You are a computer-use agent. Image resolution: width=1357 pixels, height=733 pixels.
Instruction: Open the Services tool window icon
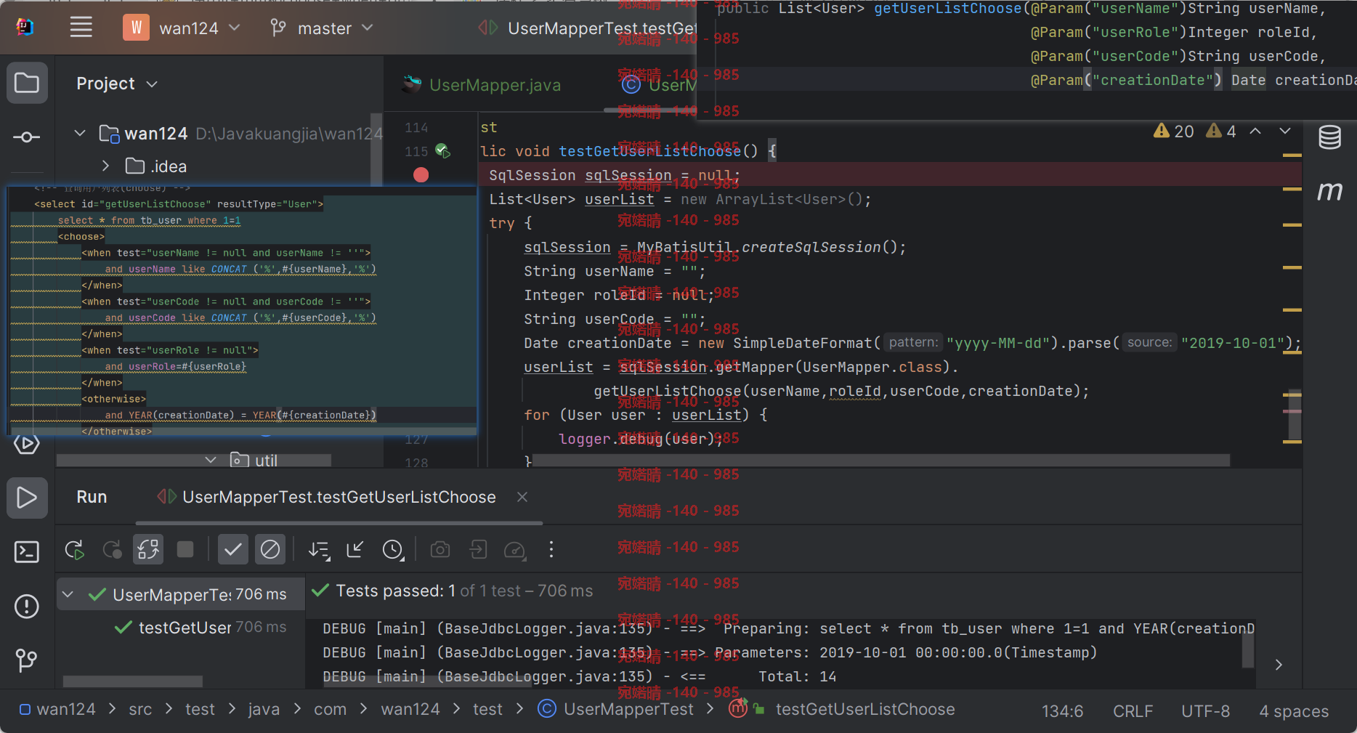[x=27, y=444]
